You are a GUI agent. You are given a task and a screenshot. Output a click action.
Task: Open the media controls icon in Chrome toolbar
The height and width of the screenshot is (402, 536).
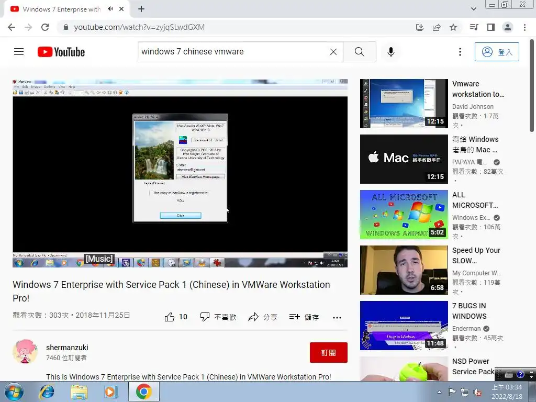pyautogui.click(x=474, y=27)
